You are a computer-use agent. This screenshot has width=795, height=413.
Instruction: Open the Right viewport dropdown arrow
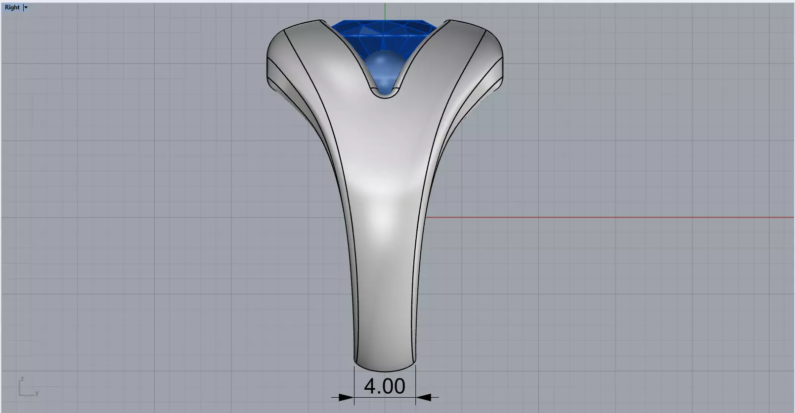click(x=26, y=7)
